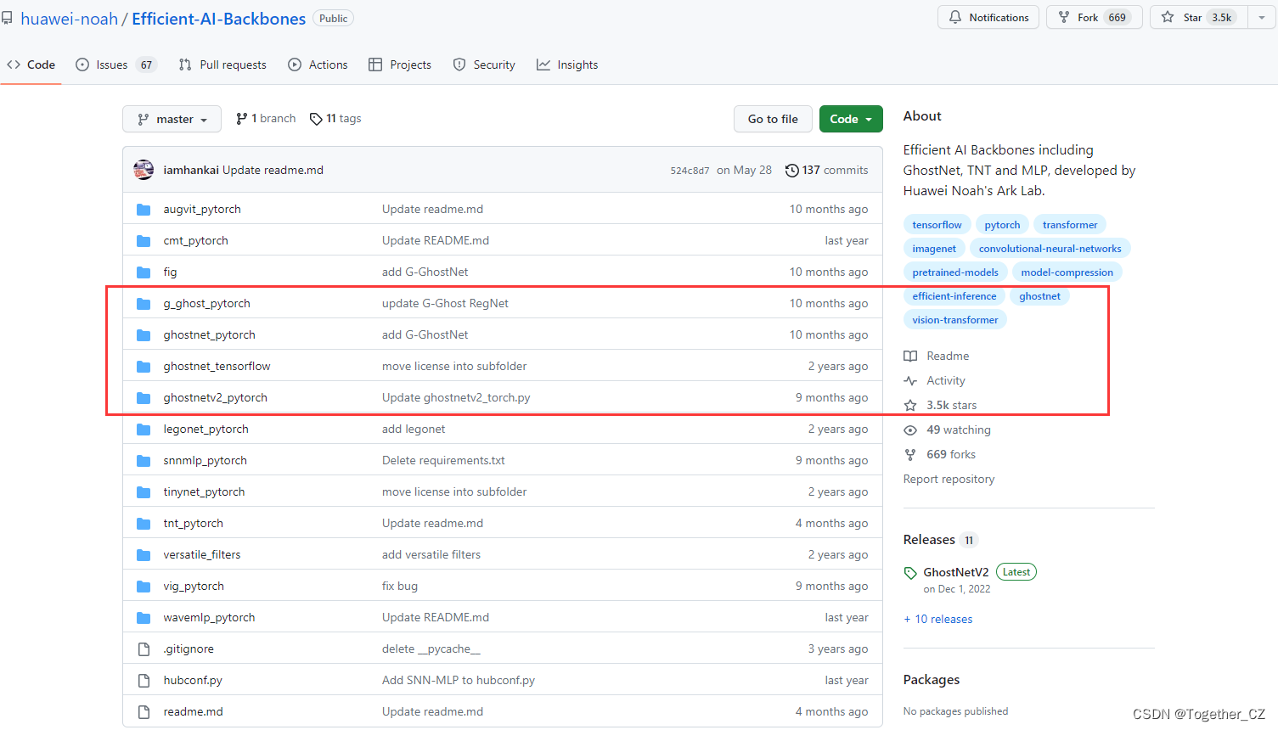Open the ghostnet_tensorflow folder name

tap(217, 367)
